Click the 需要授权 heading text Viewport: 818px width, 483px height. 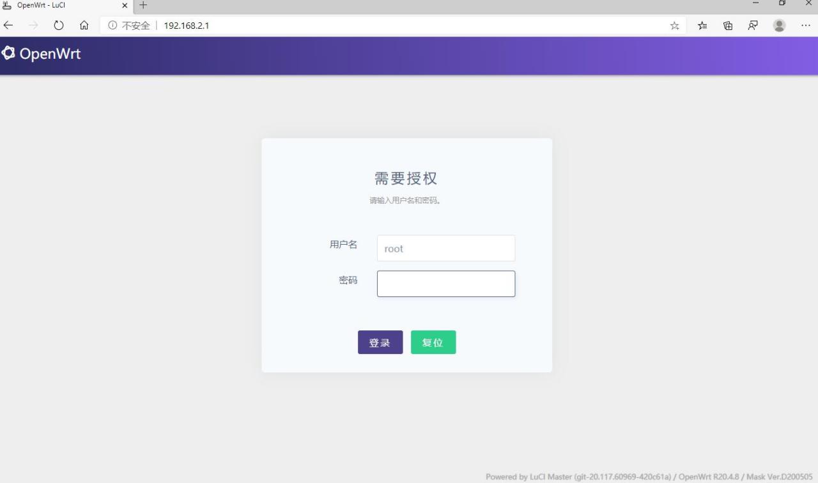[406, 178]
